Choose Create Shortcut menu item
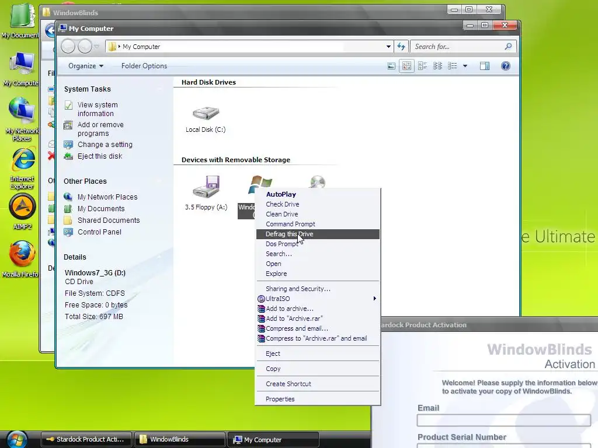Image resolution: width=598 pixels, height=448 pixels. (318, 384)
